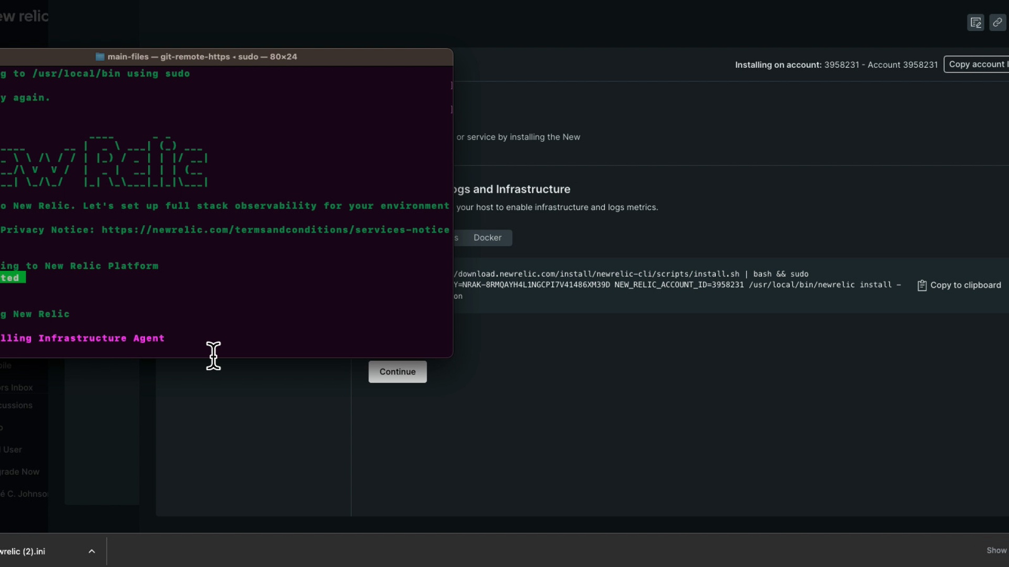Open the edit note icon at top right
The height and width of the screenshot is (567, 1009).
click(x=976, y=23)
